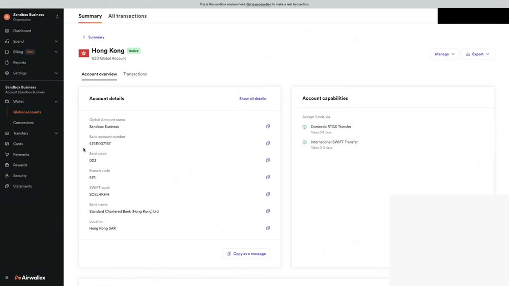Screen dimensions: 509x286
Task: Open the Rewards sidebar label
Action: click(x=20, y=165)
